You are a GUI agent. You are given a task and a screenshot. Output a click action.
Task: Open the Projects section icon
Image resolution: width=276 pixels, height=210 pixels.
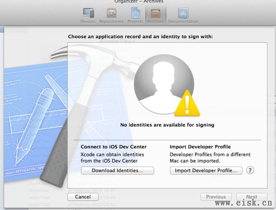pyautogui.click(x=136, y=13)
